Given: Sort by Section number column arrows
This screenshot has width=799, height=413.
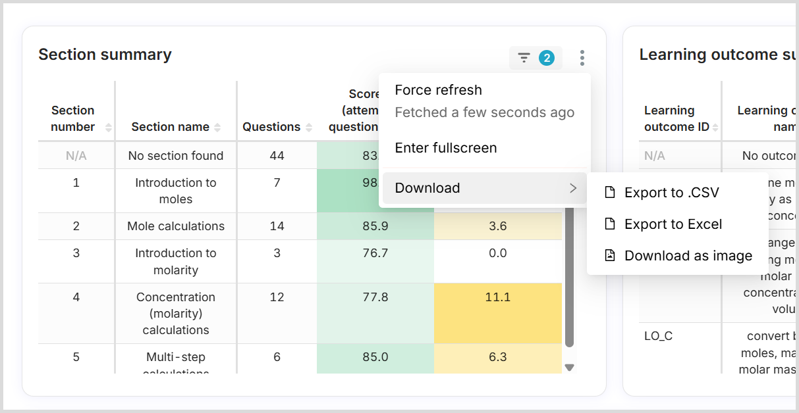Looking at the screenshot, I should (109, 127).
